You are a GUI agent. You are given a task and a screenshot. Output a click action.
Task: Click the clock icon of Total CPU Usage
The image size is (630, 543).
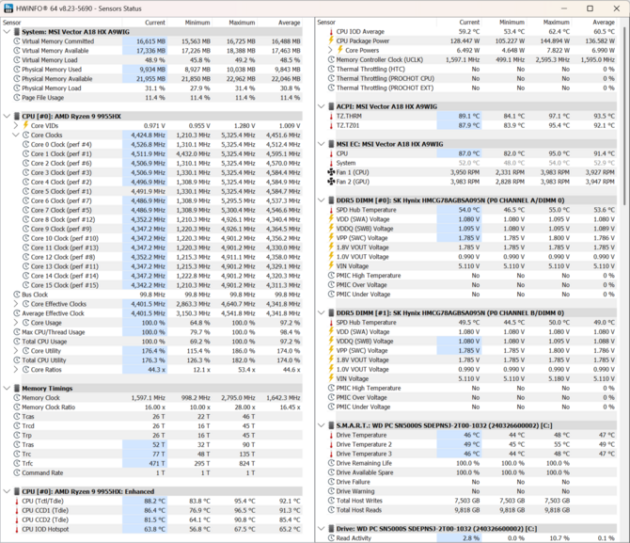pyautogui.click(x=17, y=342)
